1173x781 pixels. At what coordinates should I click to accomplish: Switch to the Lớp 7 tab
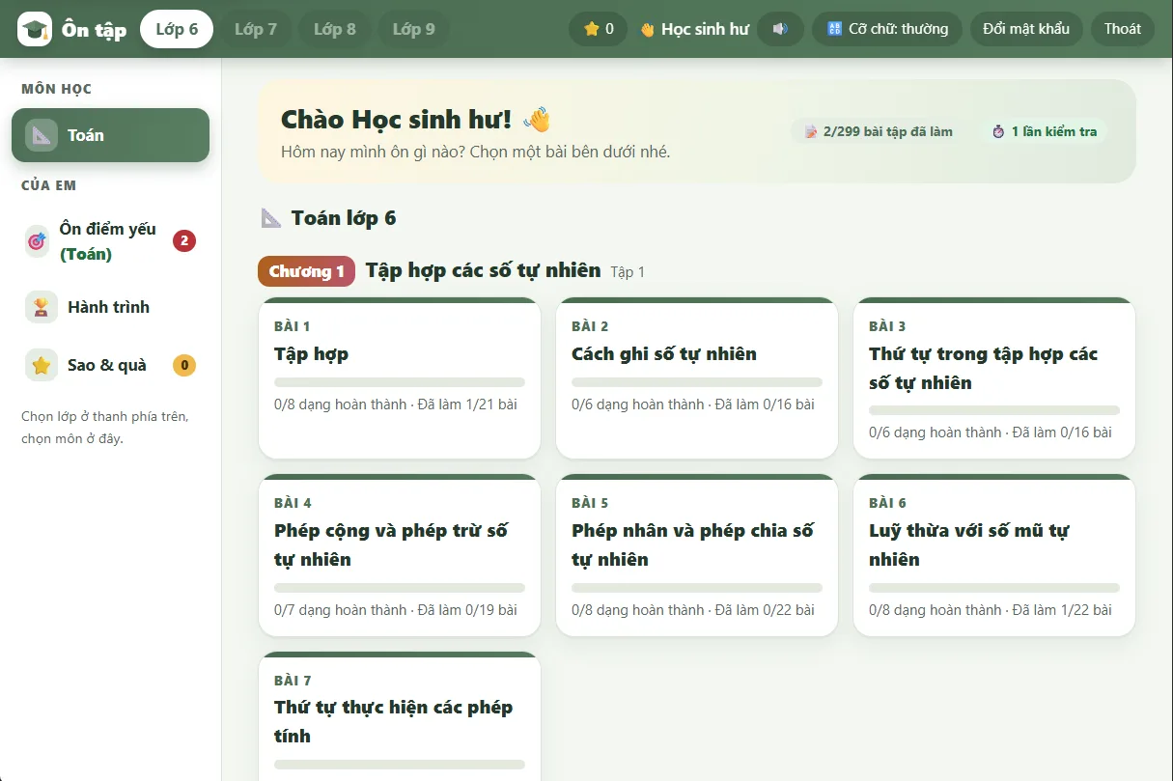[x=256, y=29]
